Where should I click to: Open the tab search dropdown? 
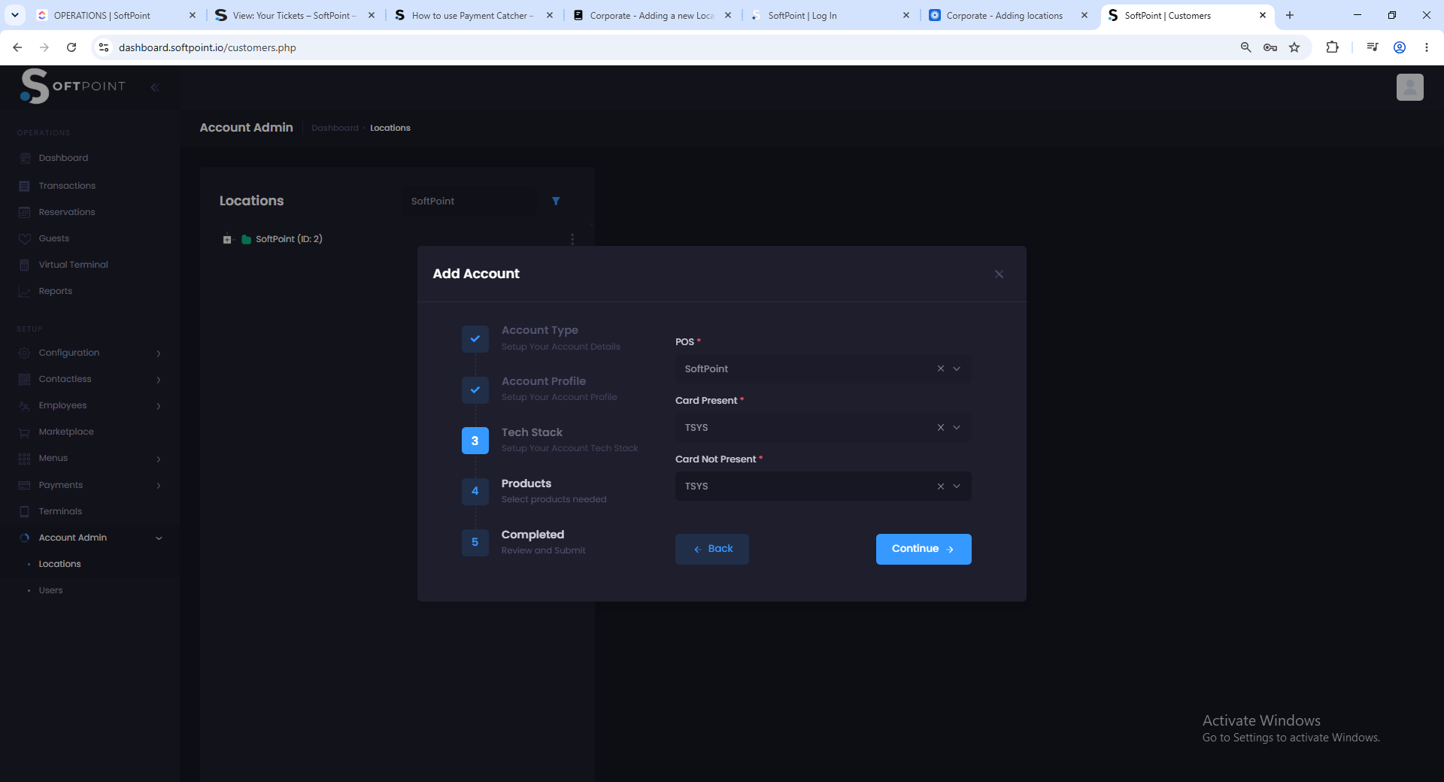pos(15,15)
